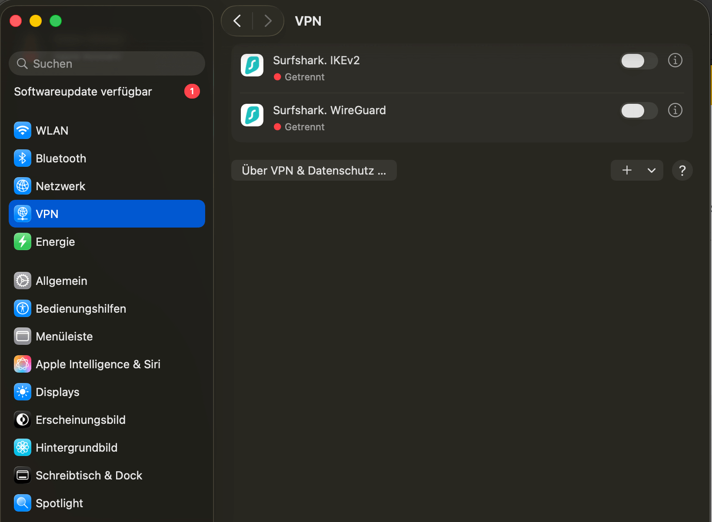Click Über VPN & Datenschutz button

314,170
